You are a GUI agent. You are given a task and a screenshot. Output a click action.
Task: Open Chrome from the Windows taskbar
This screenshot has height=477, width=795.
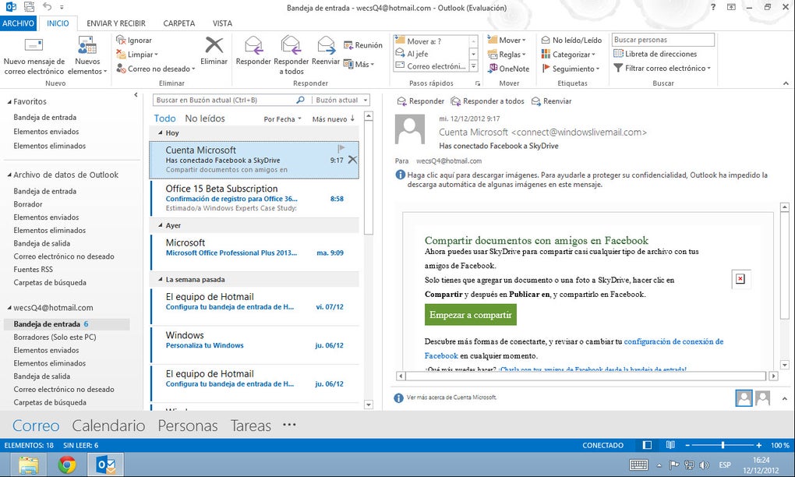[67, 465]
